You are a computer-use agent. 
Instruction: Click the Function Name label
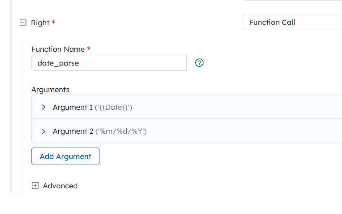[x=58, y=49]
